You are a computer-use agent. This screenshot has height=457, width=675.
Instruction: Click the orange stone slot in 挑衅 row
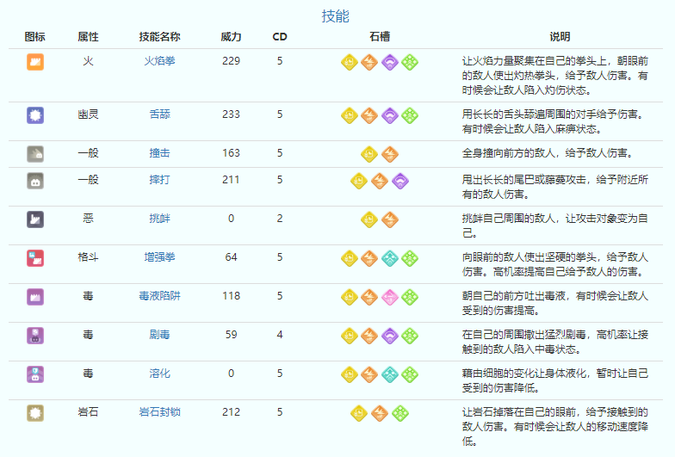[x=389, y=219]
